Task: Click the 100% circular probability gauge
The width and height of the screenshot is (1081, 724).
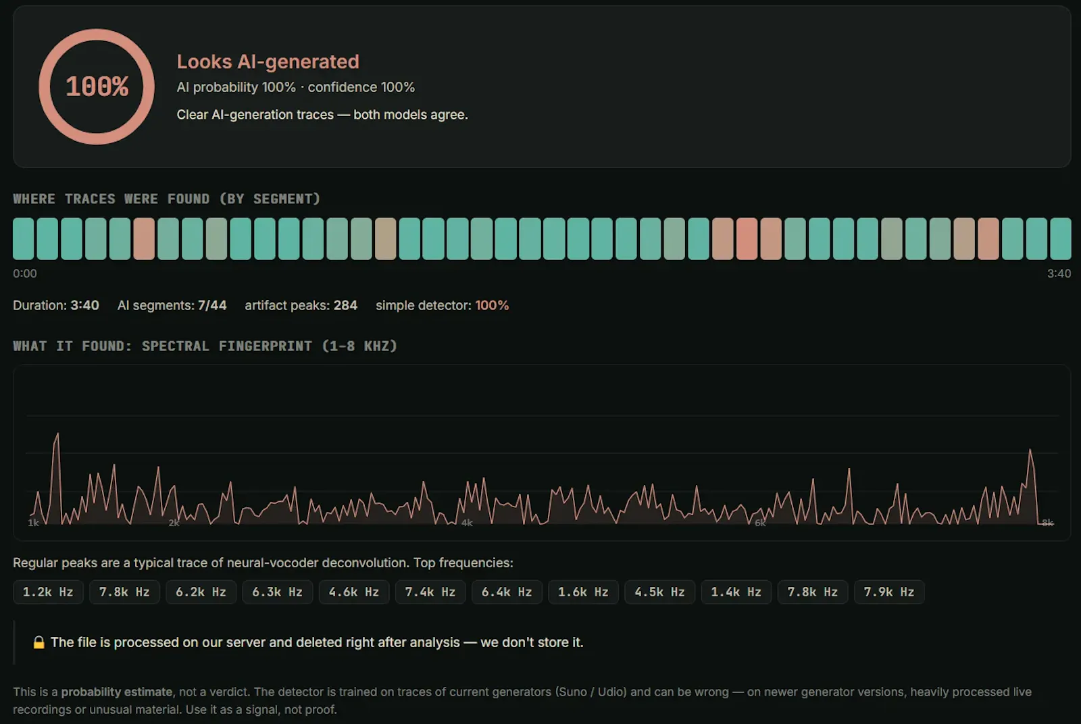Action: [97, 86]
